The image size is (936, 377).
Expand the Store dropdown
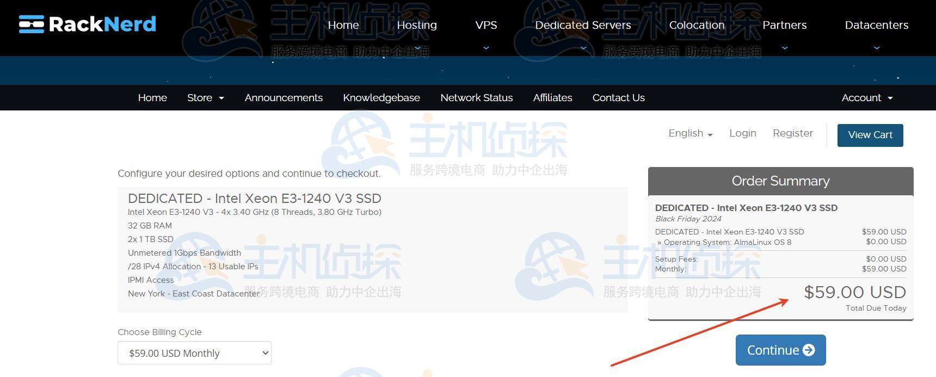click(x=205, y=98)
